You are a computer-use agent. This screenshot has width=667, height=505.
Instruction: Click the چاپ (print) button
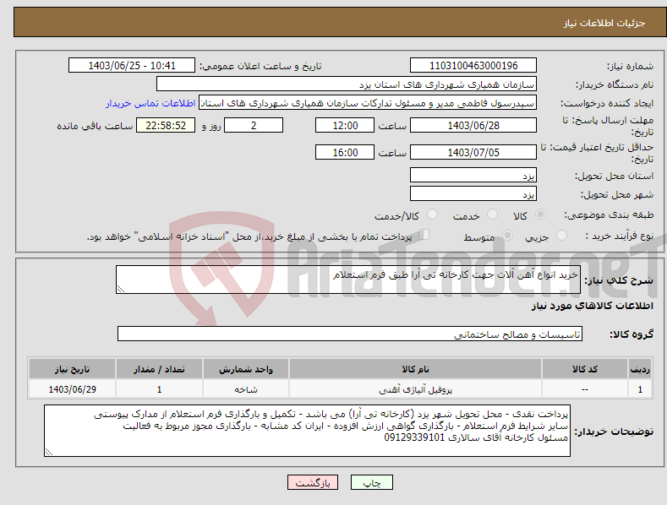(371, 482)
